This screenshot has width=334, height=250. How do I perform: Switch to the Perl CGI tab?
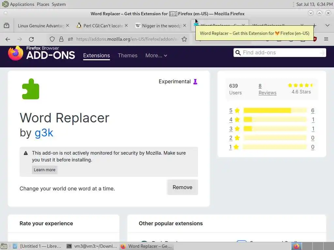(x=103, y=26)
